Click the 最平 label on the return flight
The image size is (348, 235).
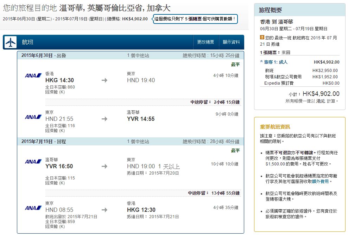click(x=235, y=151)
